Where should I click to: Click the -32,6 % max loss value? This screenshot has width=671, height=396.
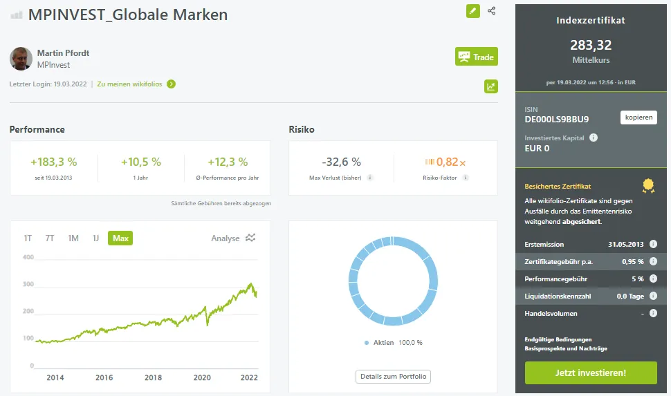[341, 162]
